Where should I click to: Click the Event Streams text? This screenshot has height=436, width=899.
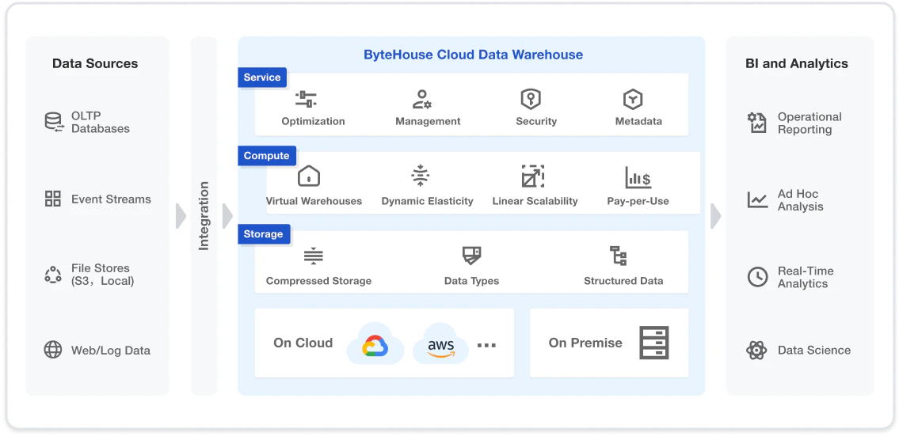click(111, 199)
